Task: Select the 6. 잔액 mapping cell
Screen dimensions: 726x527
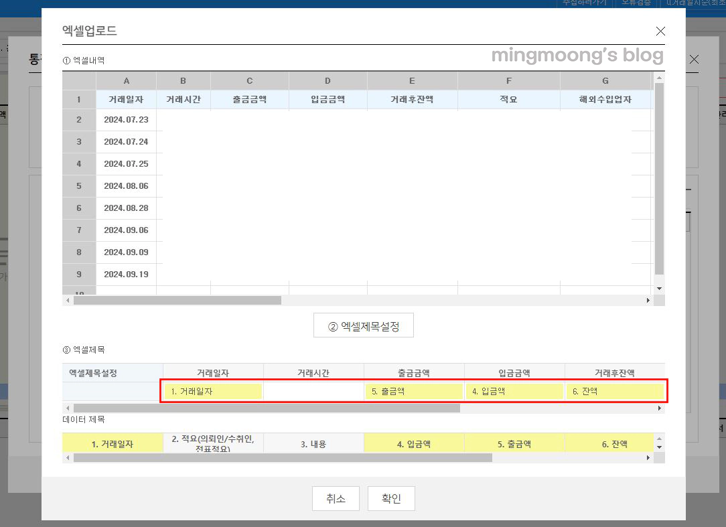Action: pyautogui.click(x=615, y=391)
